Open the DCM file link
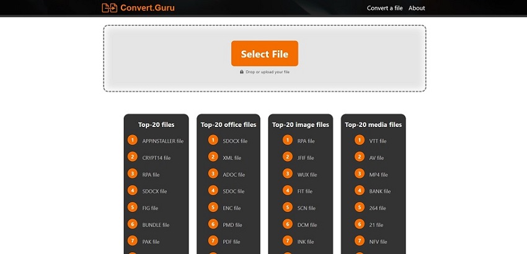This screenshot has height=254, width=527. point(307,225)
